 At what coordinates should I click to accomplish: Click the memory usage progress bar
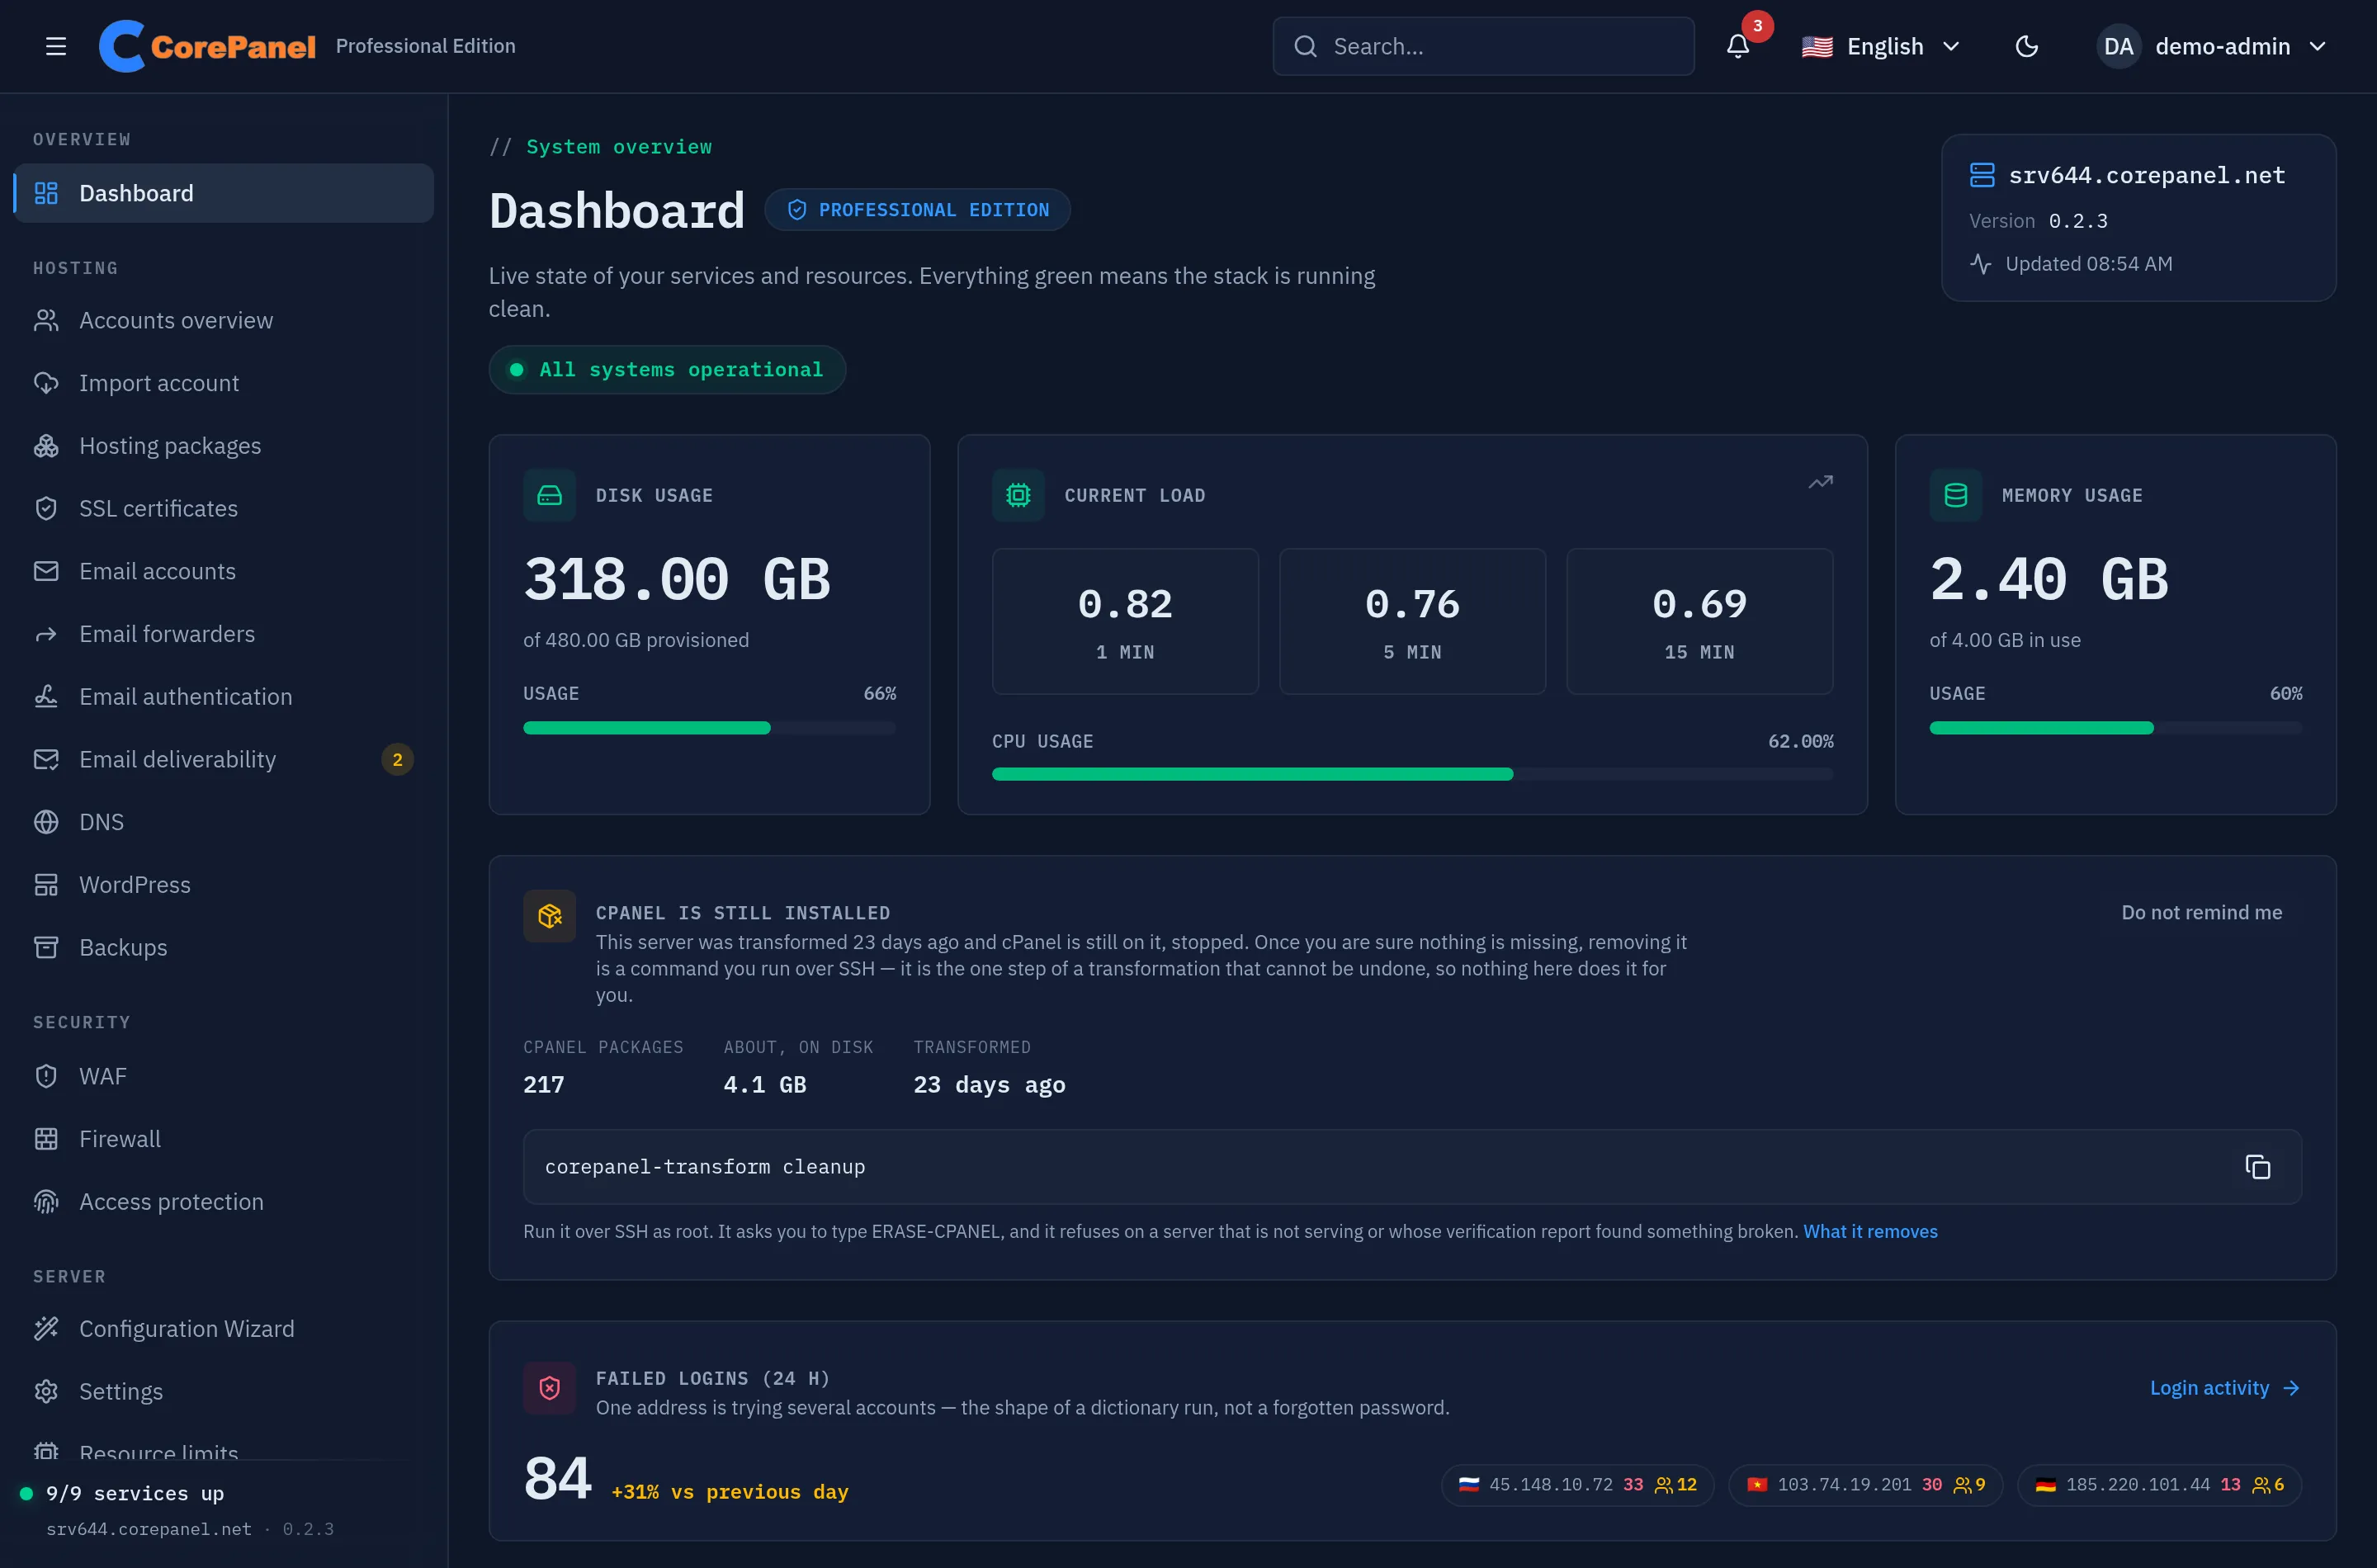click(2115, 728)
